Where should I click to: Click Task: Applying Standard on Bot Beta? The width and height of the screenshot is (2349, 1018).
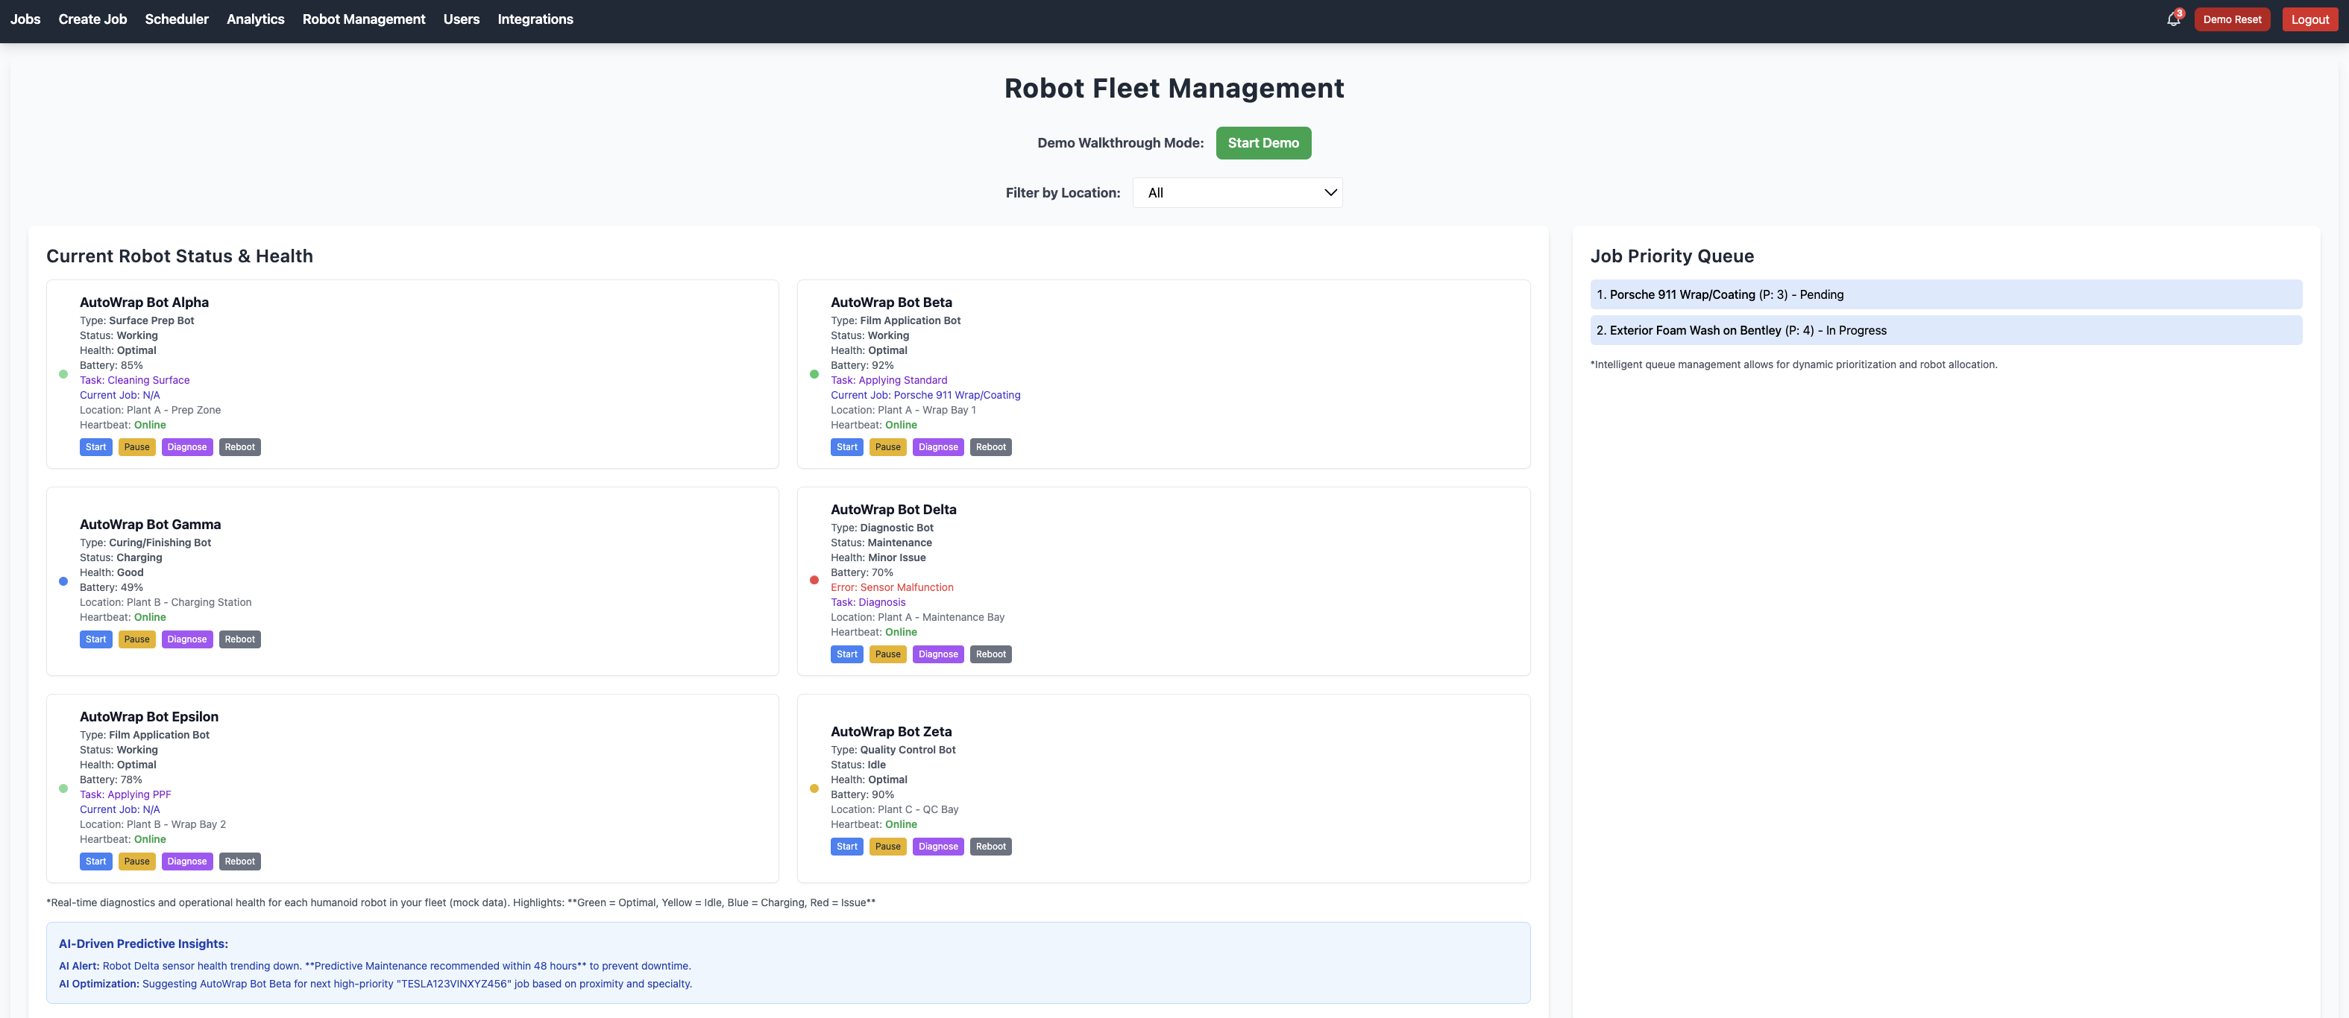[889, 380]
